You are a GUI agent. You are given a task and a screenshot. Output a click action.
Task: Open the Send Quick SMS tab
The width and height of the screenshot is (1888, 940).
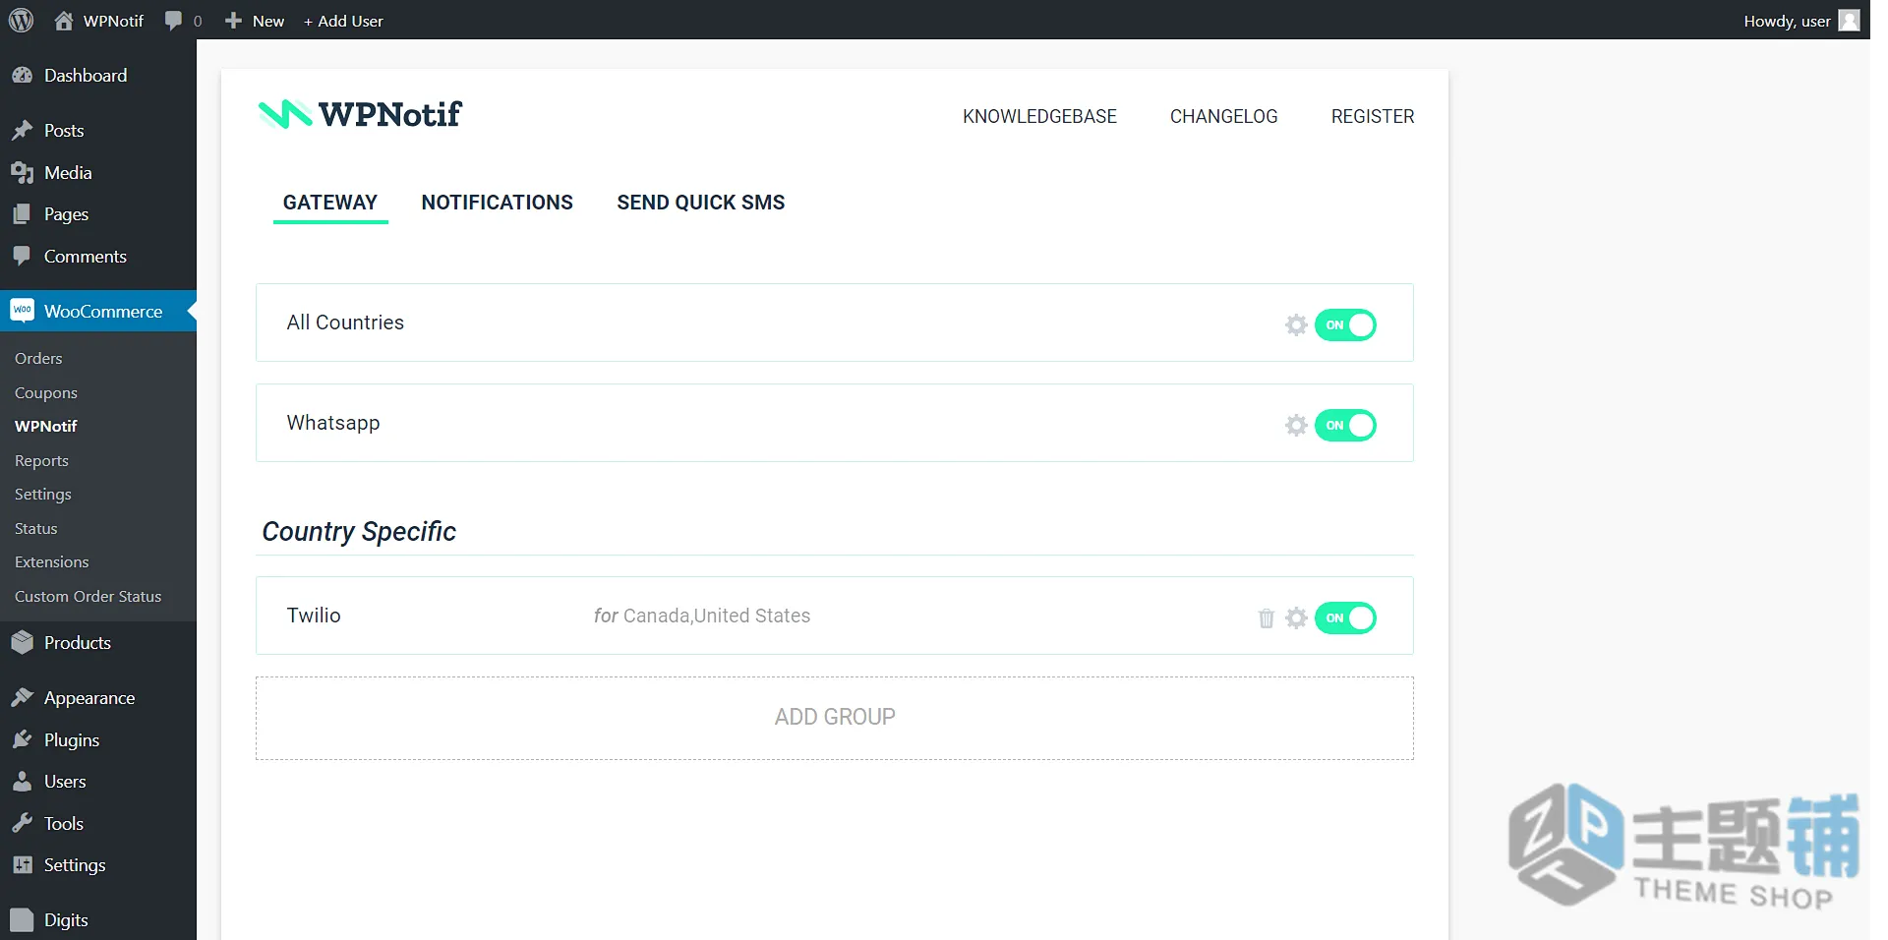[701, 203]
